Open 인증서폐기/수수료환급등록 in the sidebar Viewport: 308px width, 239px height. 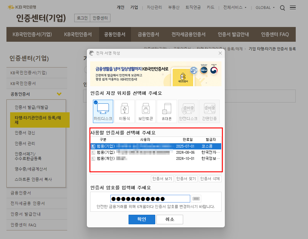[x=28, y=156]
